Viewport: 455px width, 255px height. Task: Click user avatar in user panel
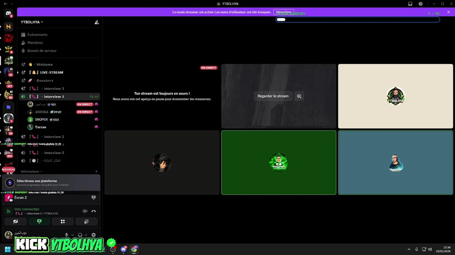[9, 235]
